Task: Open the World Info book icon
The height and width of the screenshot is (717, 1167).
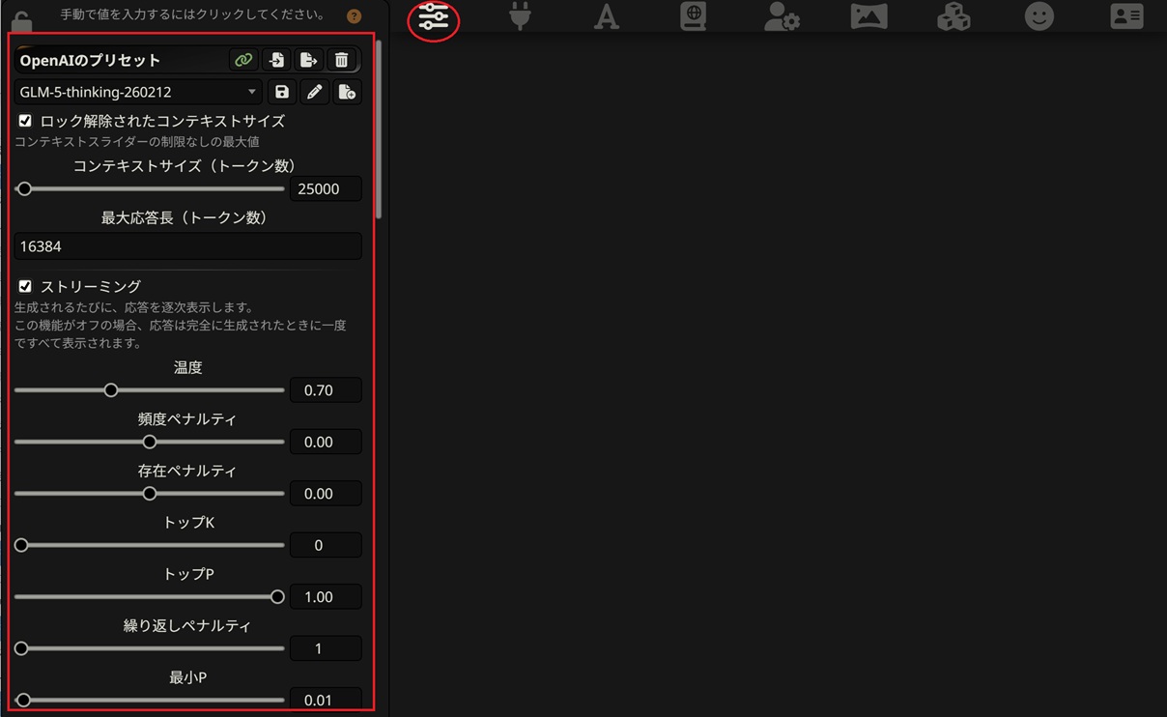Action: [693, 16]
